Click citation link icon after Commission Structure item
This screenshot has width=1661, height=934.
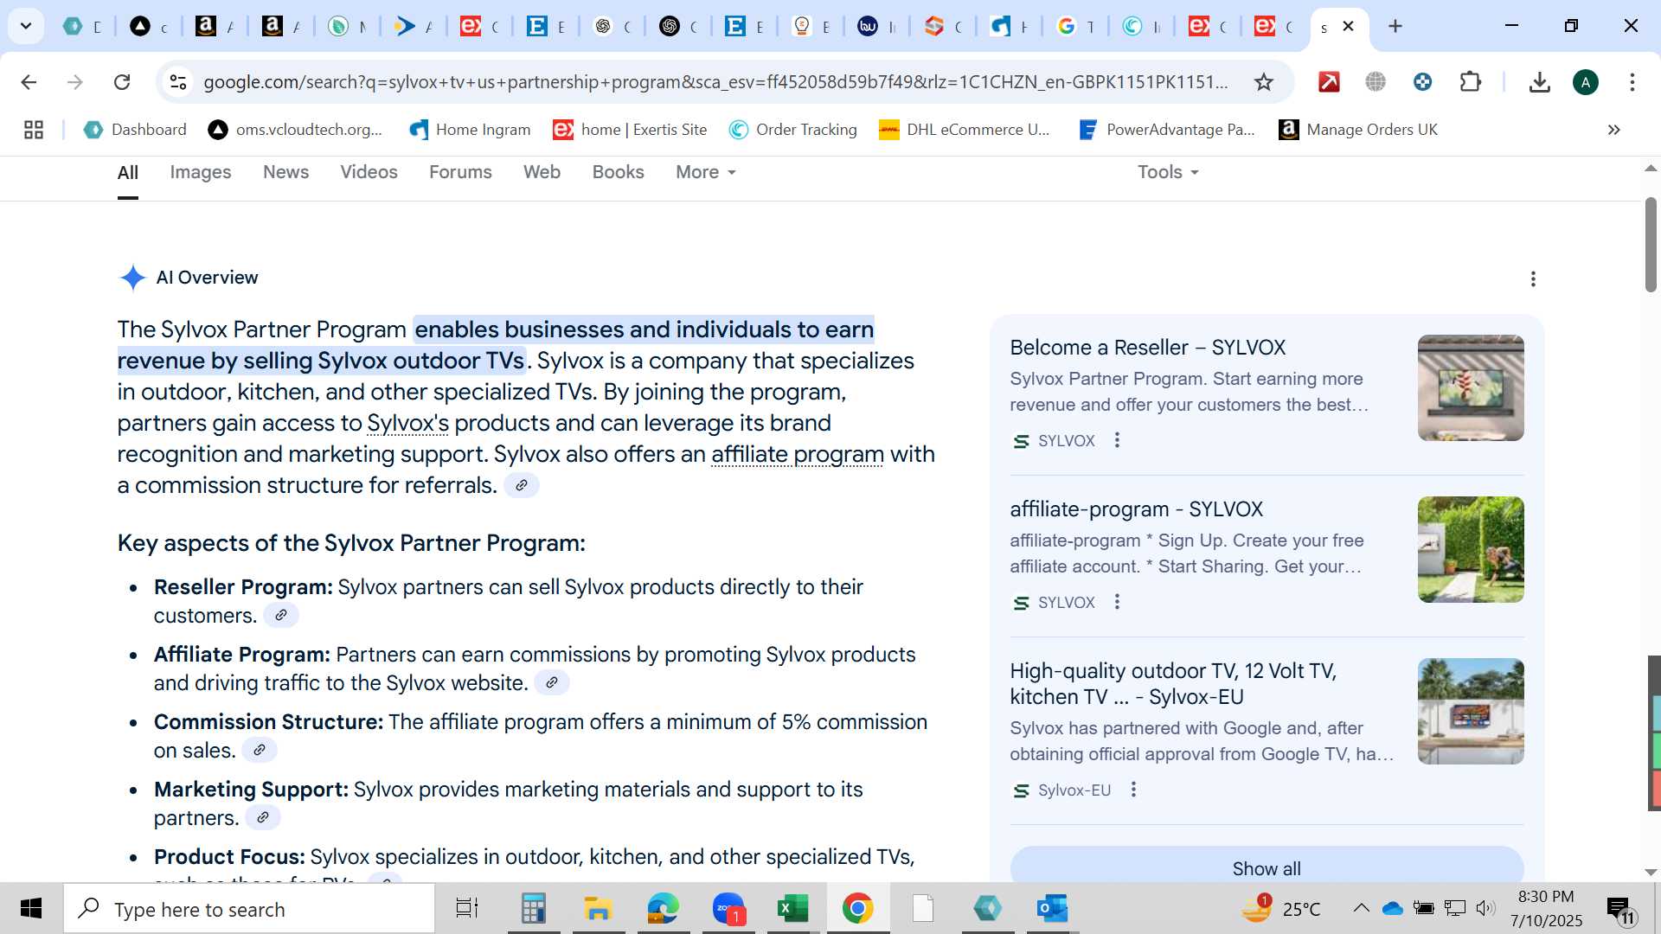pyautogui.click(x=259, y=751)
